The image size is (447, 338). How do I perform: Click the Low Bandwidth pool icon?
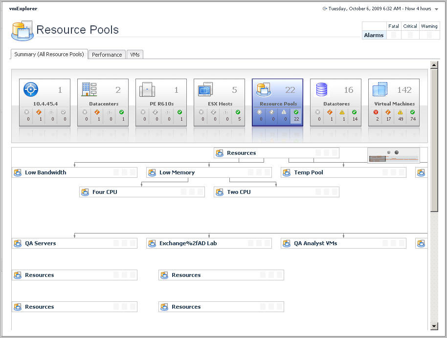18,172
